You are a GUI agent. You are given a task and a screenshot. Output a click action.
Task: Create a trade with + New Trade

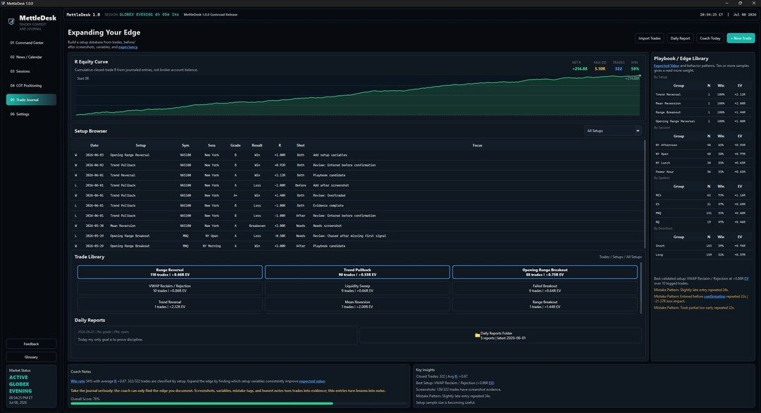(x=741, y=38)
